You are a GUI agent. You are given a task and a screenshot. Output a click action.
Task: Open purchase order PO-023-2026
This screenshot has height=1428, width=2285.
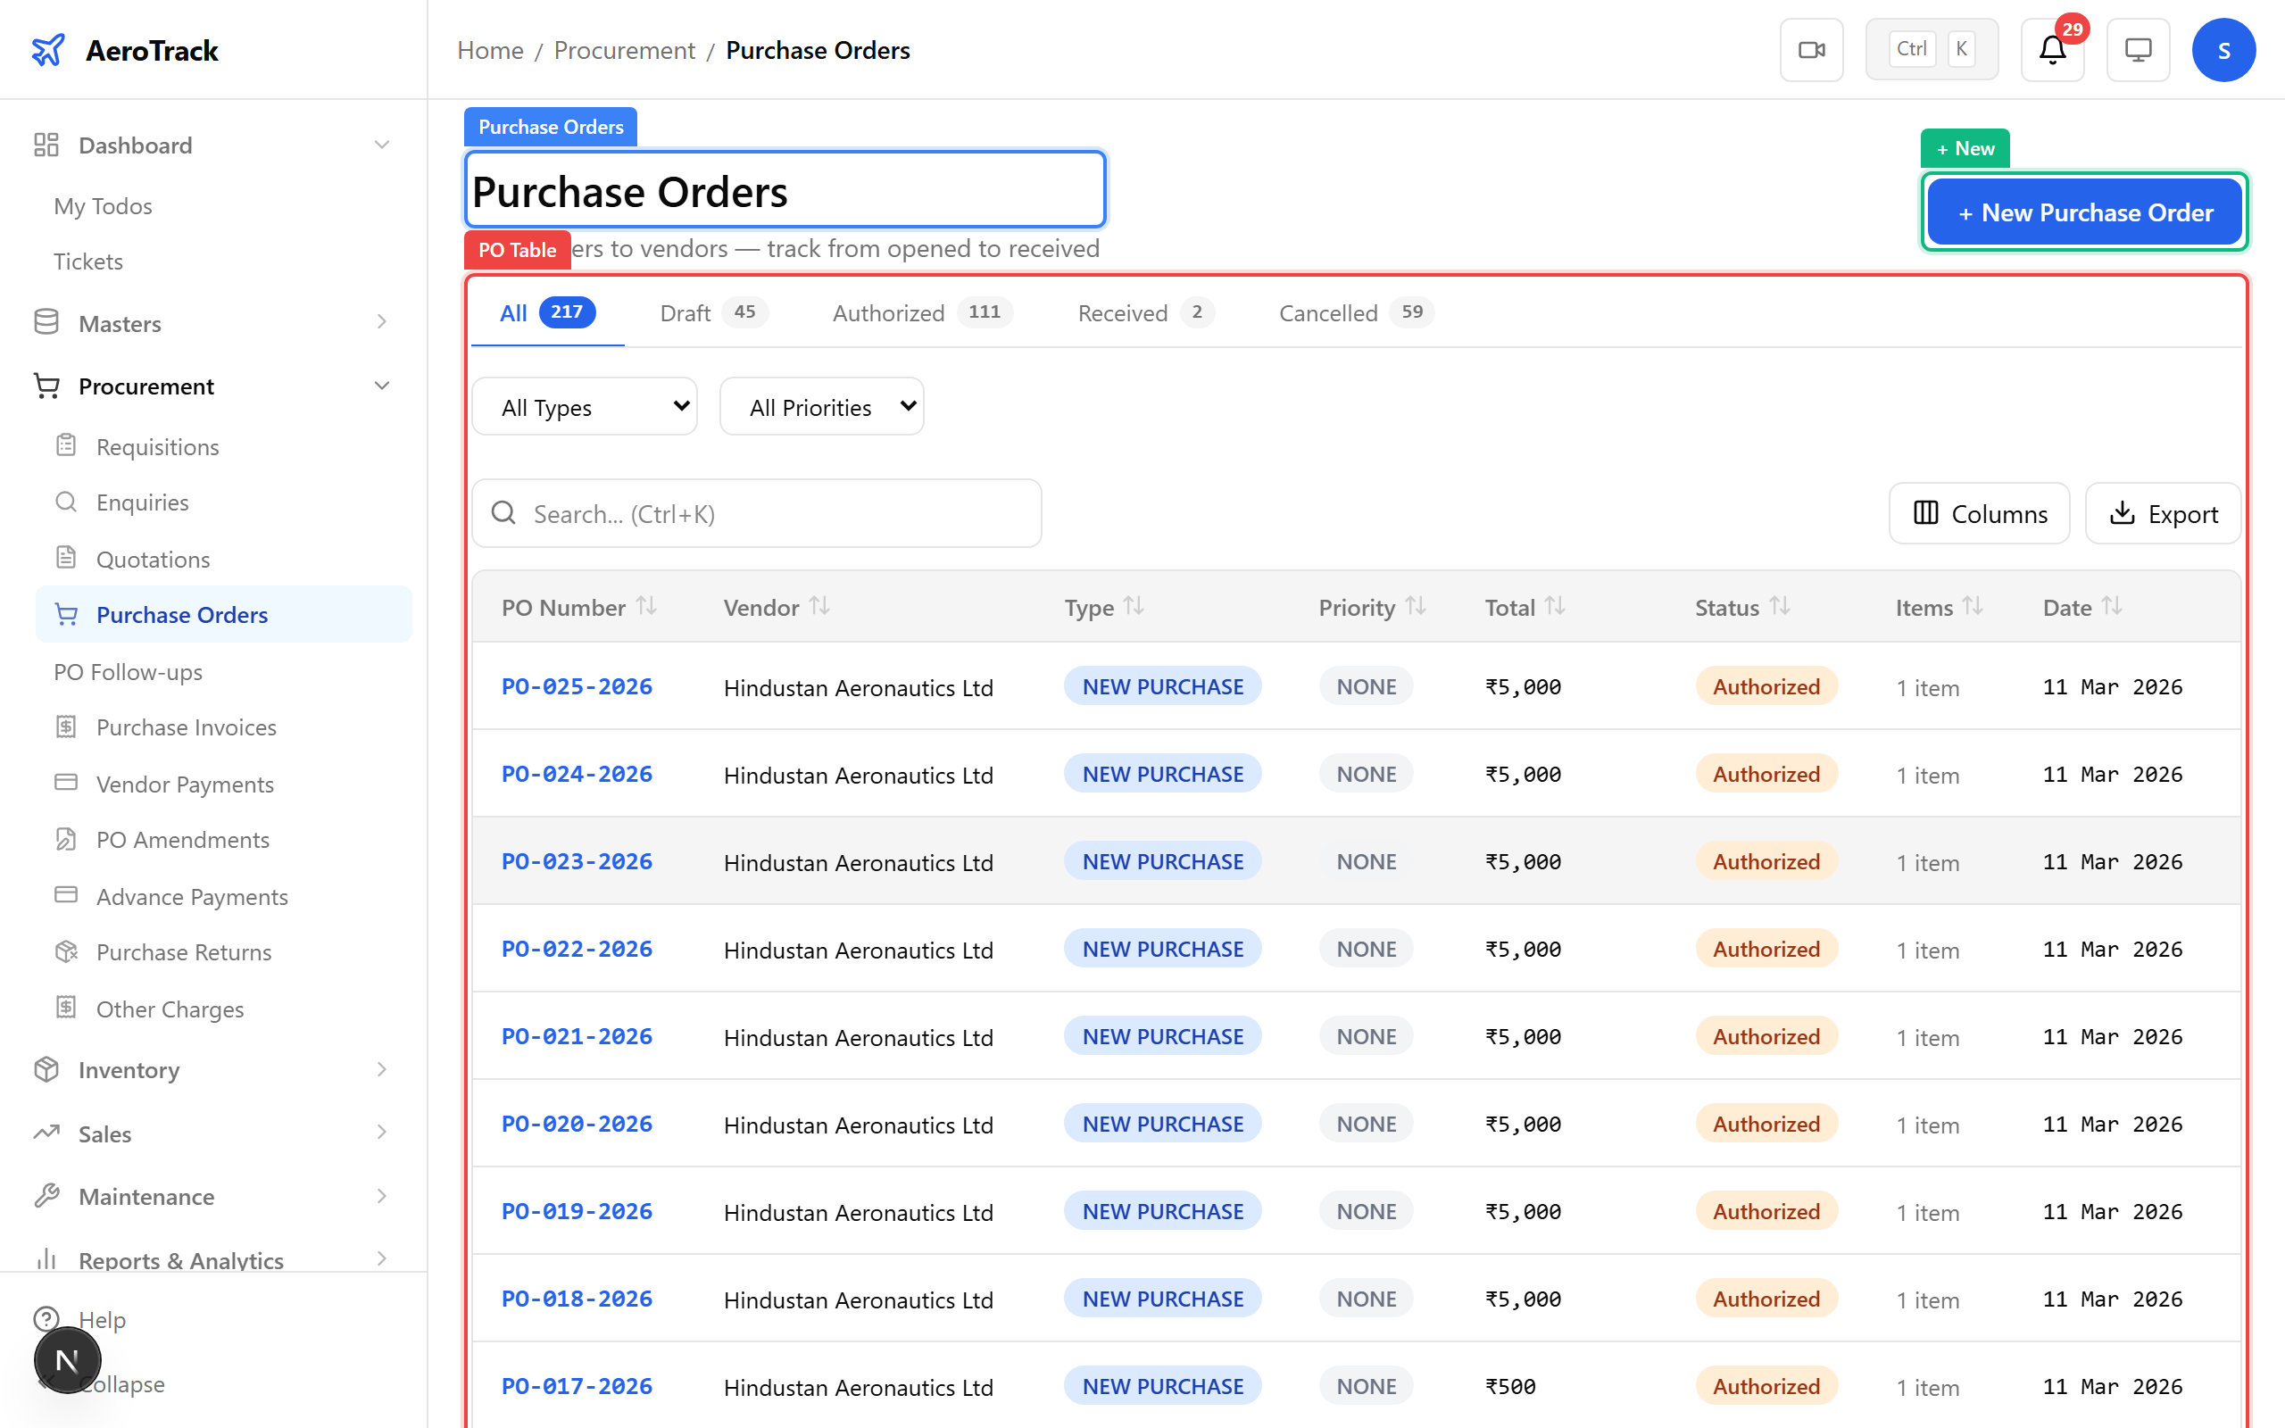576,860
